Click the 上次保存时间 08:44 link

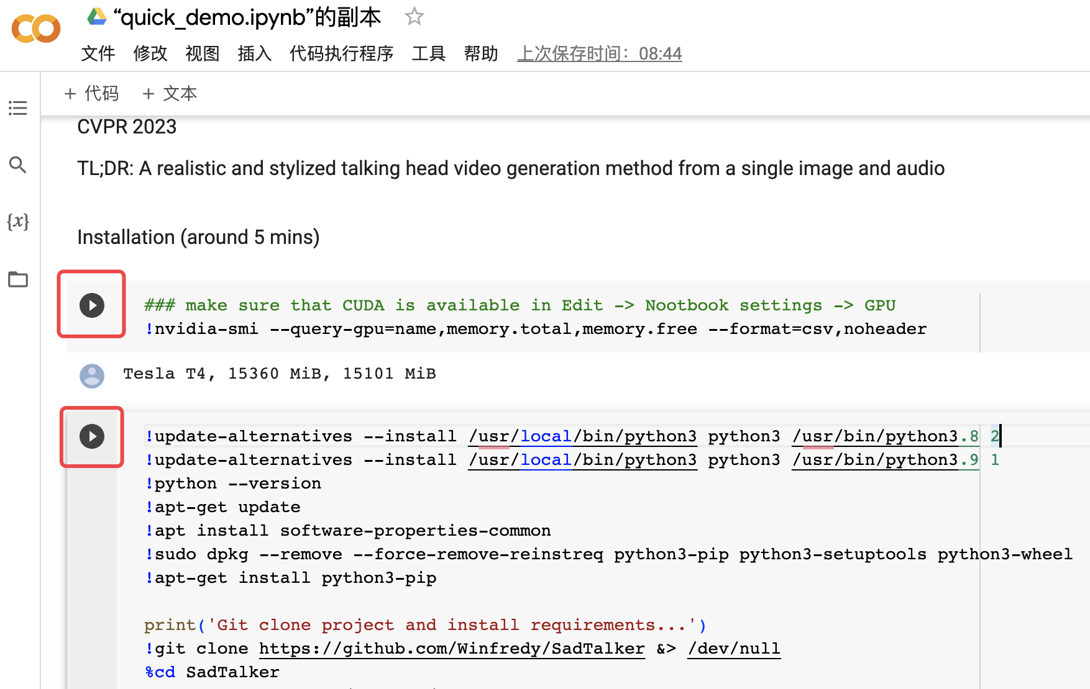click(600, 54)
